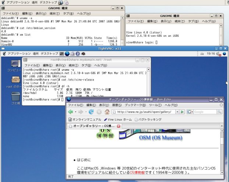Open ブックマーク(B) menu in Bon Echo
This screenshot has height=182, width=229.
point(135,105)
